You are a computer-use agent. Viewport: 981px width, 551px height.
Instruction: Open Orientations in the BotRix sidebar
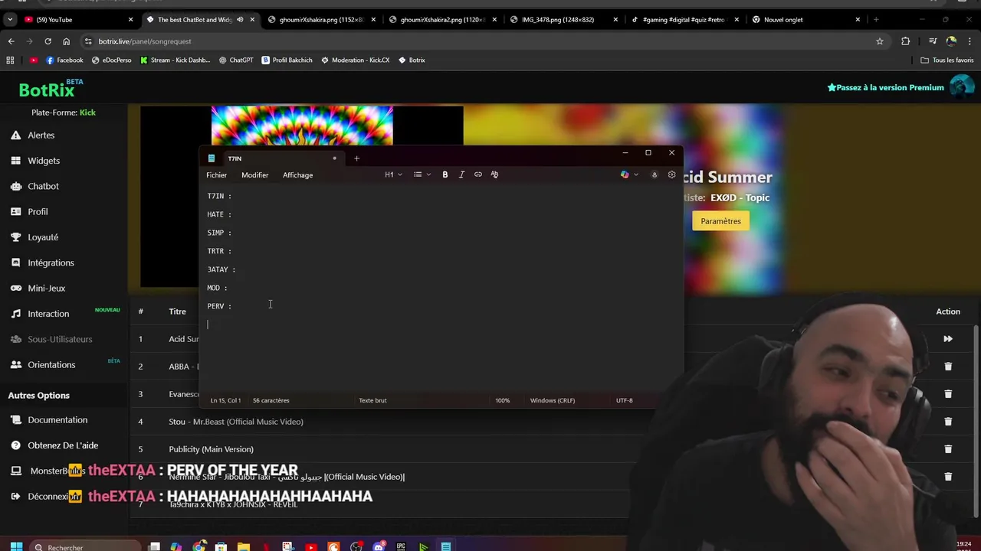point(51,365)
